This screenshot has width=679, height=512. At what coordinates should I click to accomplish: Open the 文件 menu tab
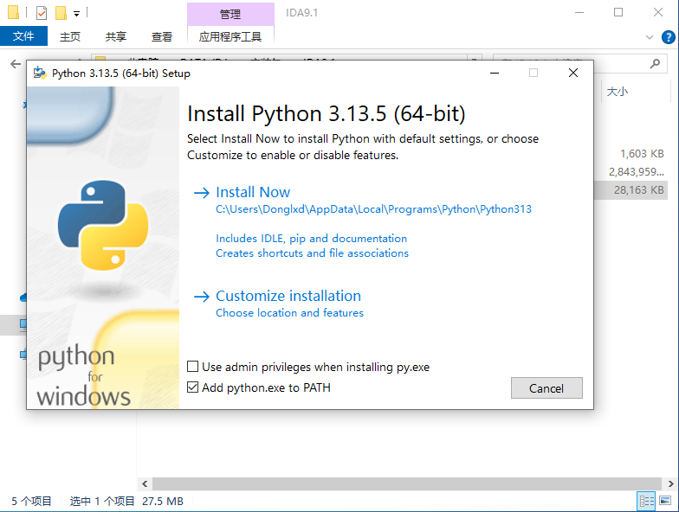(23, 36)
